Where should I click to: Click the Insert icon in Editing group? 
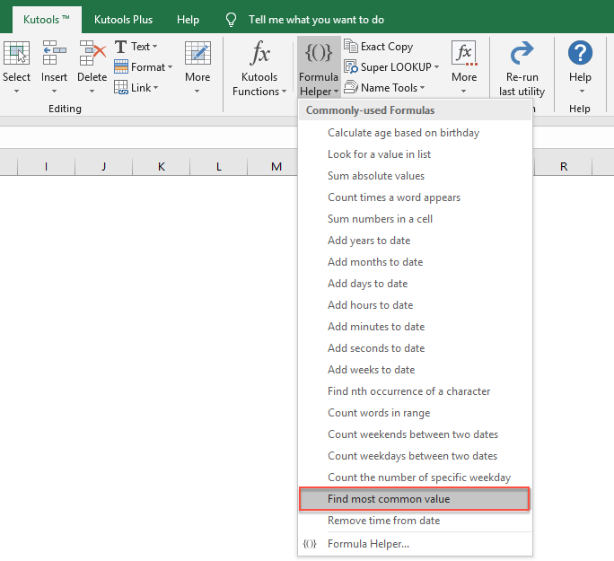coord(54,56)
